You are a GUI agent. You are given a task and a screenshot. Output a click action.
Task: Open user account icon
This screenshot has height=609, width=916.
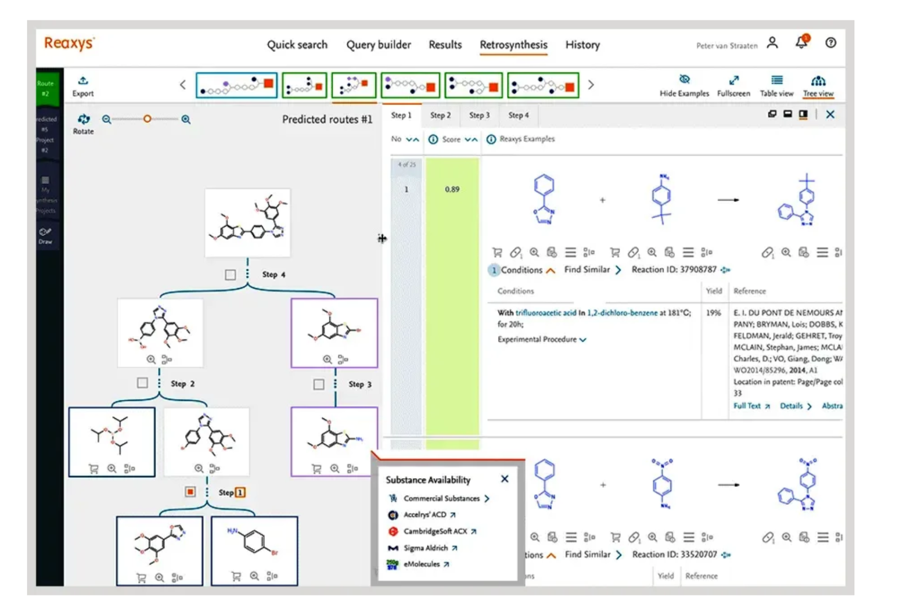pos(773,42)
